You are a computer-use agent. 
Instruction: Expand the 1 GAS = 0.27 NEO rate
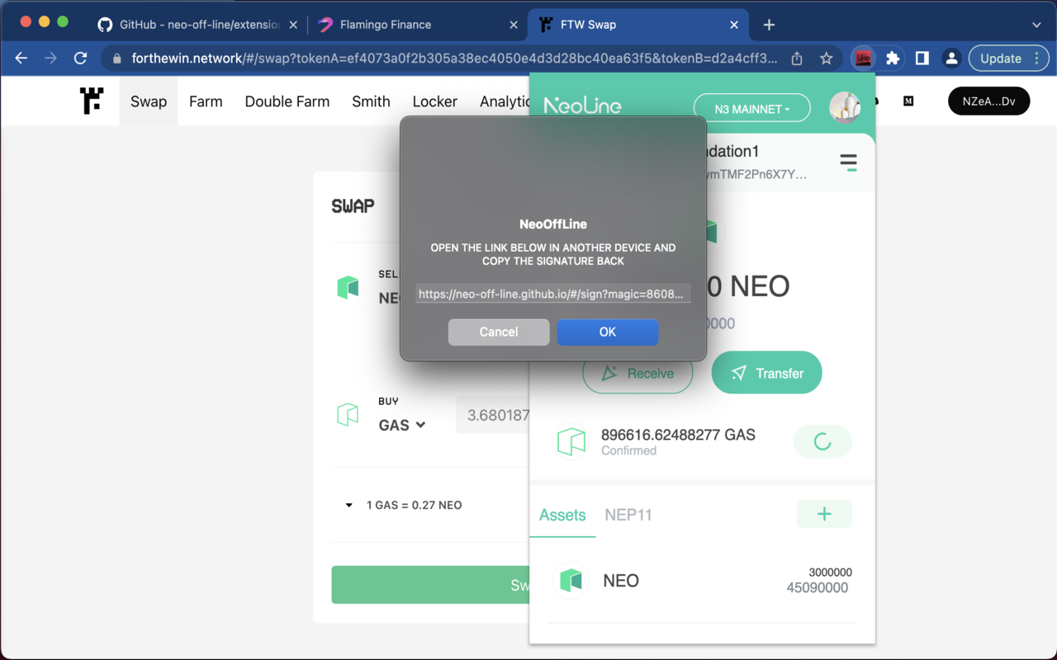(x=348, y=505)
